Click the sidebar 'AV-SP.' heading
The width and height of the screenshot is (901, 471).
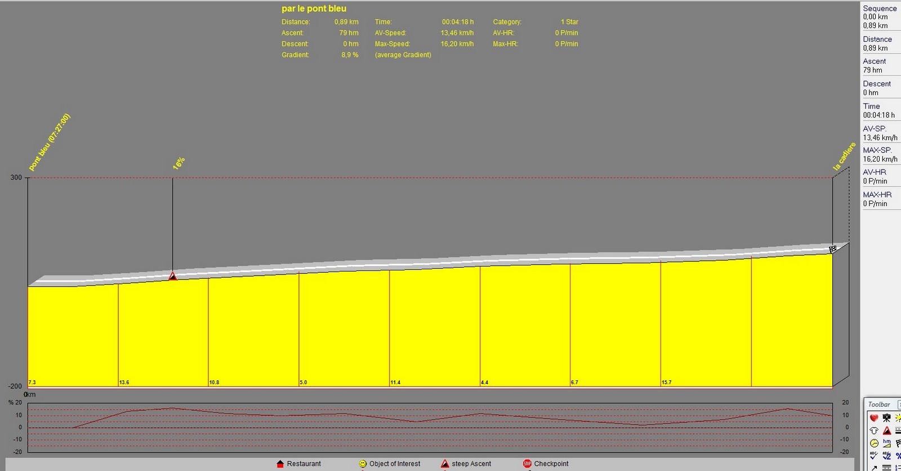pyautogui.click(x=875, y=128)
